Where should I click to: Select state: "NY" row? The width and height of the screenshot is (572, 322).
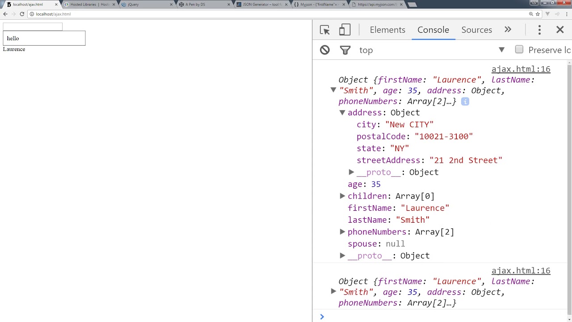point(383,148)
